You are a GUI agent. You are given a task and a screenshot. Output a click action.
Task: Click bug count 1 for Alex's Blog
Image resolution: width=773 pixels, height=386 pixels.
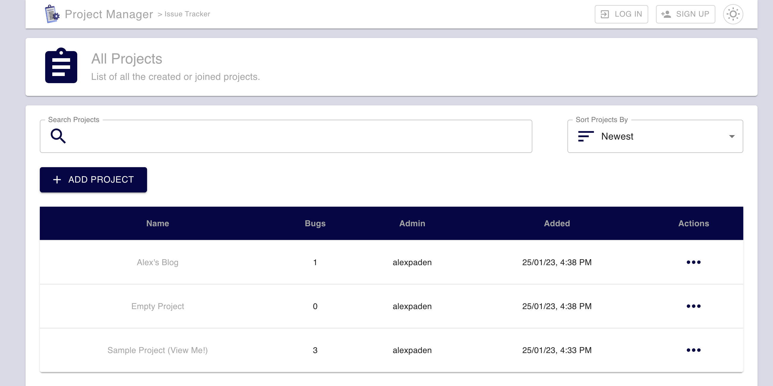coord(315,262)
